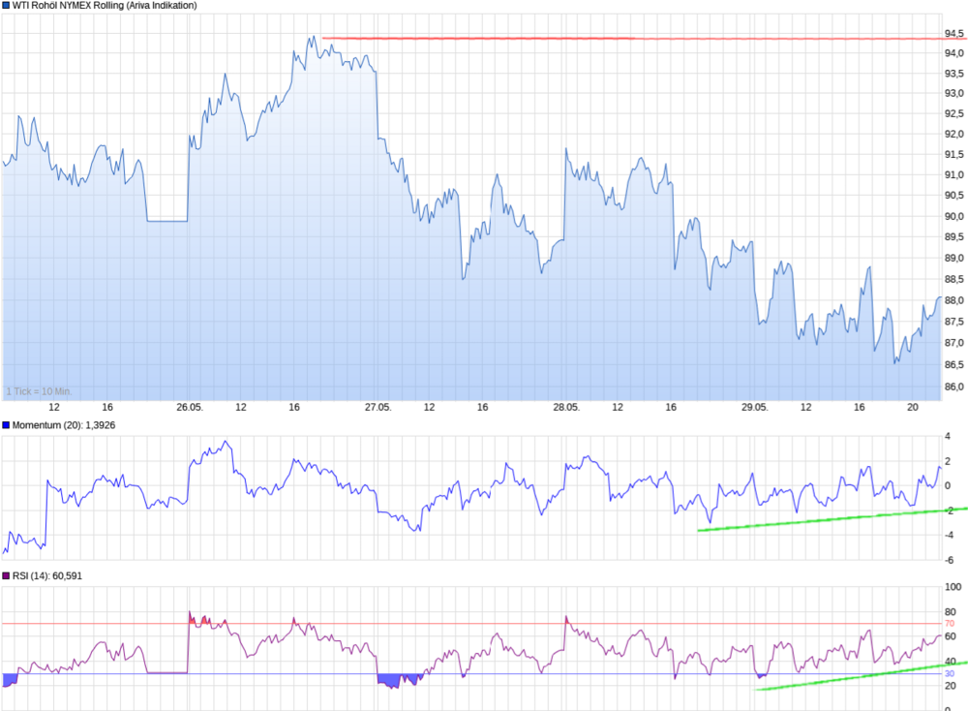Screen dimensions: 968x711
Task: Click the WTI Rohöl blue legend square
Action: [6, 6]
